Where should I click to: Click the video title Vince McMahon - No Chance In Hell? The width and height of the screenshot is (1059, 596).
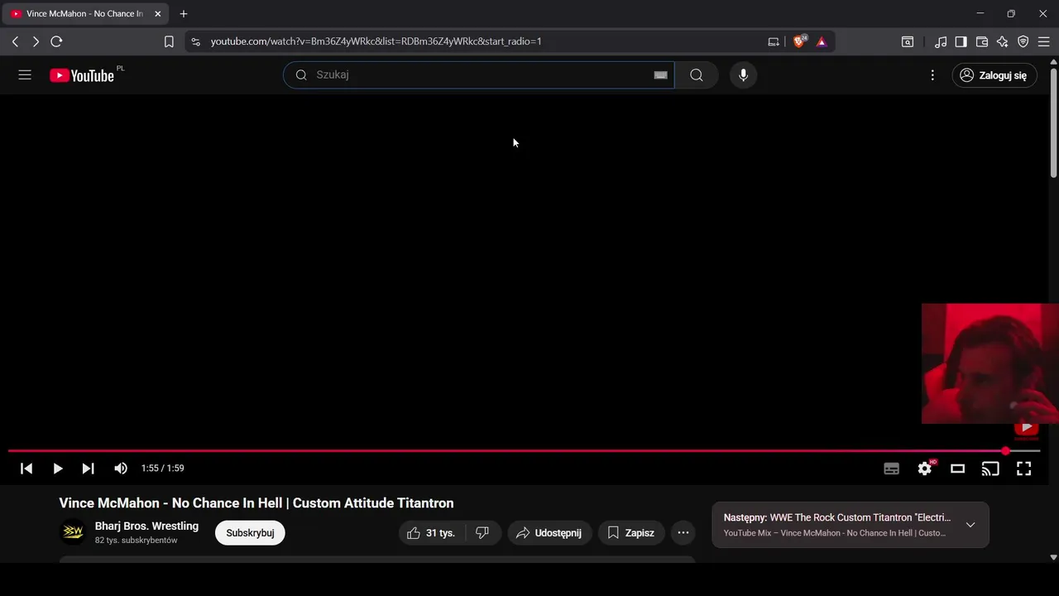(x=256, y=503)
